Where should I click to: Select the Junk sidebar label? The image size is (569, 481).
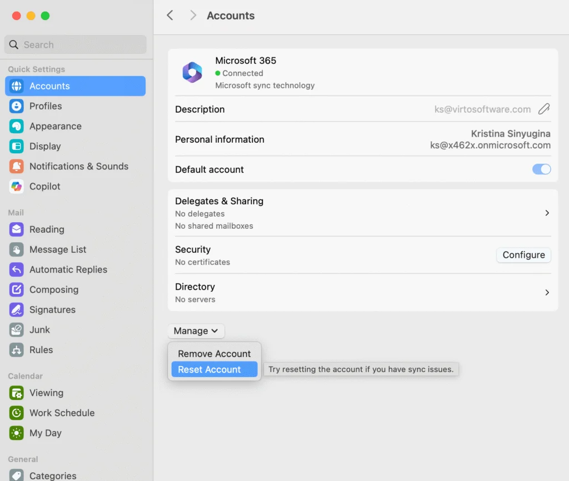click(x=40, y=330)
